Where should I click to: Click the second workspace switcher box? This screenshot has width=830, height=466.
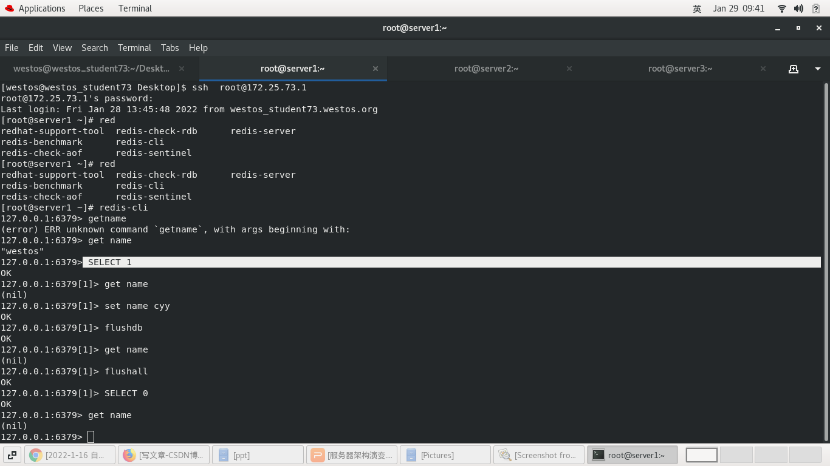pyautogui.click(x=736, y=455)
